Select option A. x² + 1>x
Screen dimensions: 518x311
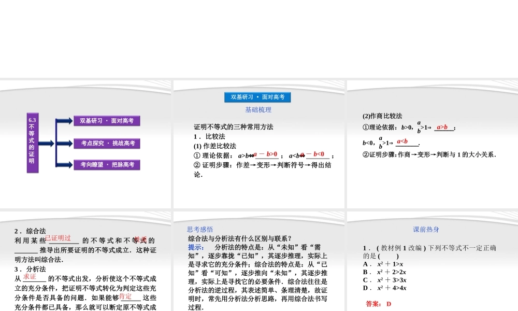383,264
